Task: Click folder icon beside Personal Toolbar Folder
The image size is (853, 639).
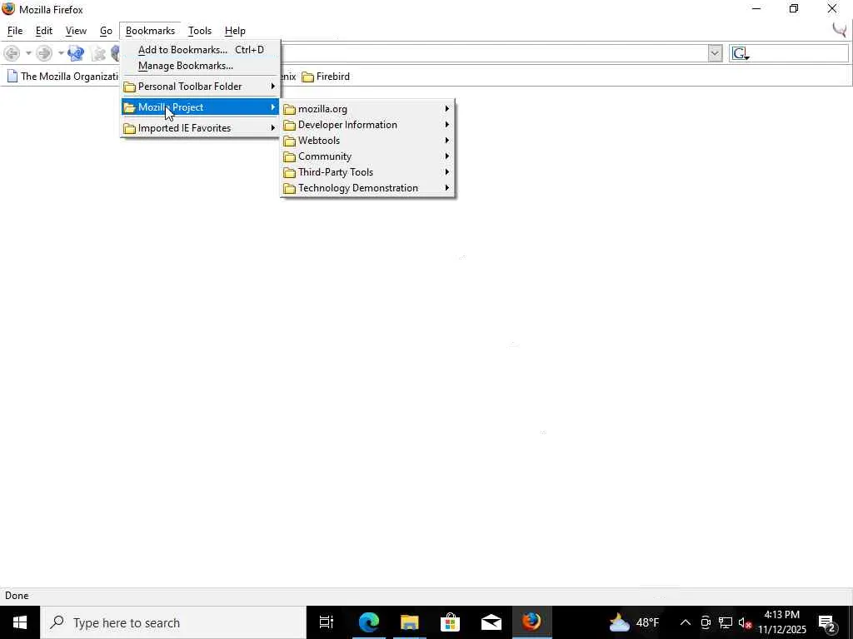Action: (129, 87)
